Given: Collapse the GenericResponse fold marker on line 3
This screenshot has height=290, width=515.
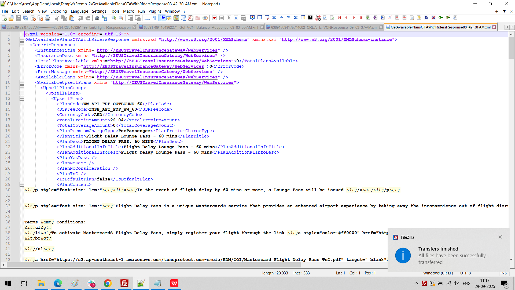Looking at the screenshot, I should point(22,45).
